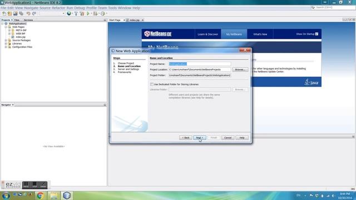
Task: Open File Explorer from the taskbar
Action: (x=53, y=195)
